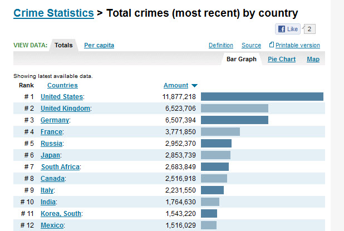The image size is (344, 231).
Task: Click the Facebook Like button
Action: pos(288,29)
